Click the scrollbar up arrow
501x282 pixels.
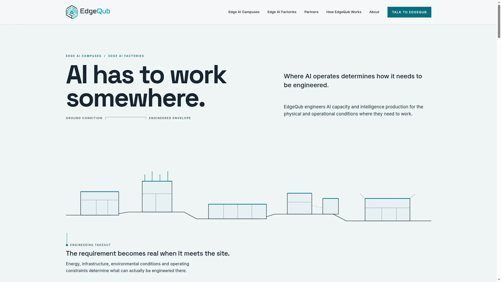click(499, 2)
